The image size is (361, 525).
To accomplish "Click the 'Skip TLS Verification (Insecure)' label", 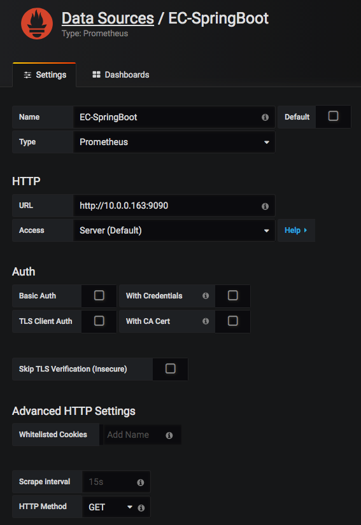I will (x=73, y=369).
